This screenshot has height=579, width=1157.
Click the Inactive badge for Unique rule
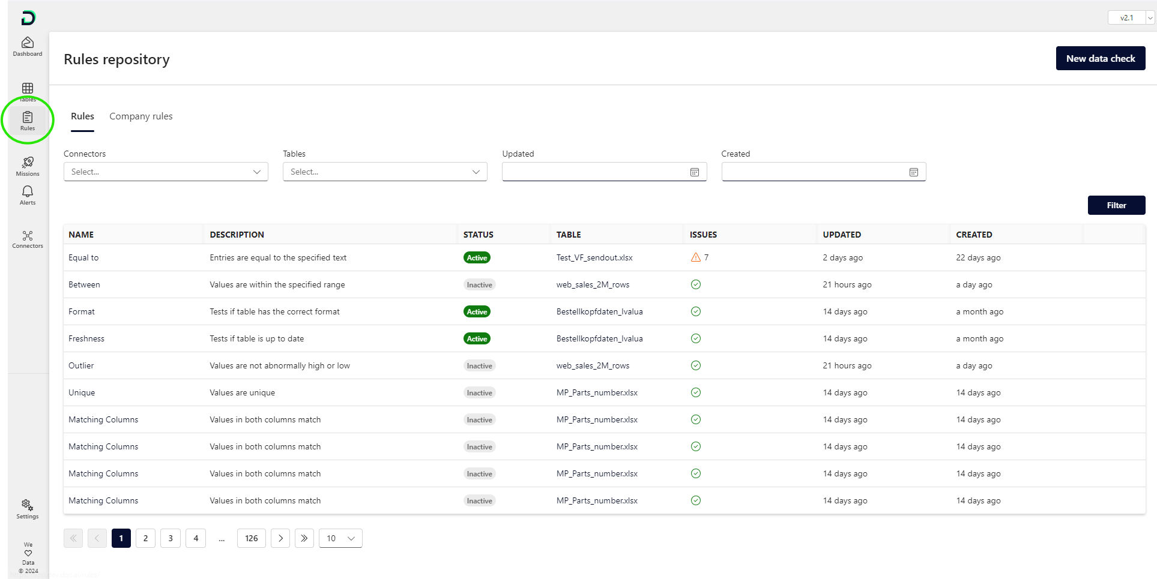(x=479, y=392)
